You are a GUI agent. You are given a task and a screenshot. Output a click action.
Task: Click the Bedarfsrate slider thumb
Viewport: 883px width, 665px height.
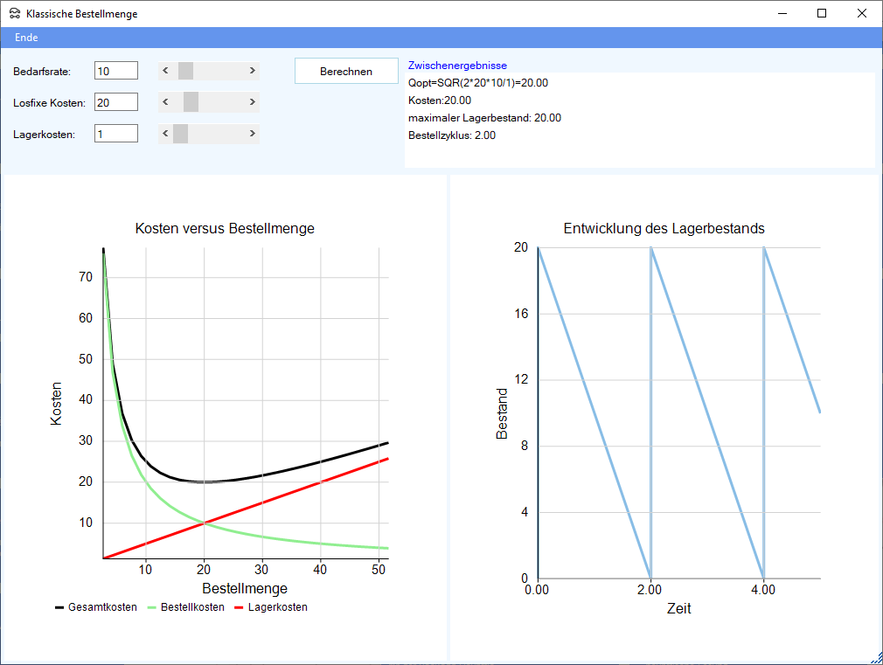pos(185,71)
